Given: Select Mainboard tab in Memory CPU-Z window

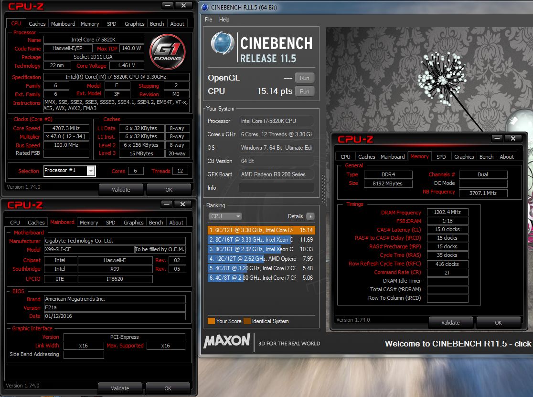Looking at the screenshot, I should tap(393, 157).
